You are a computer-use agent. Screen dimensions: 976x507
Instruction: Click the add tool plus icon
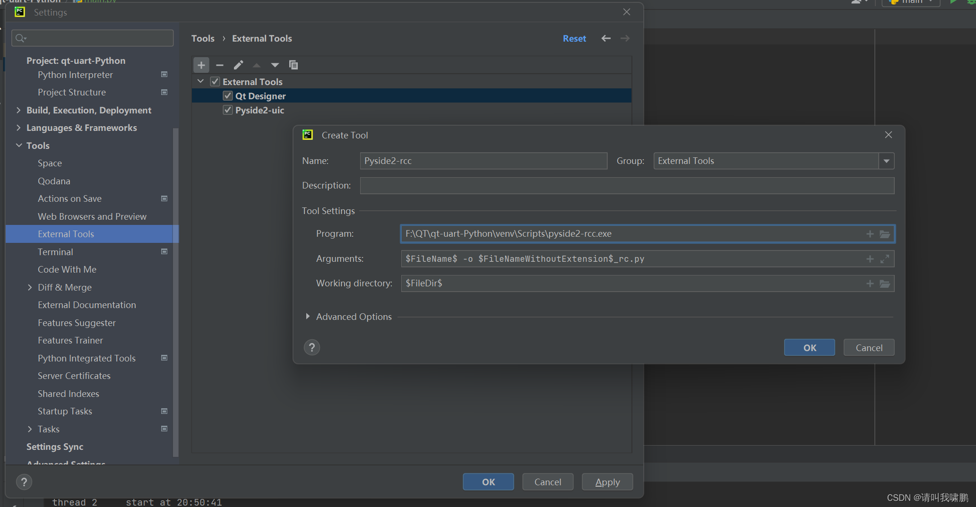(x=201, y=65)
